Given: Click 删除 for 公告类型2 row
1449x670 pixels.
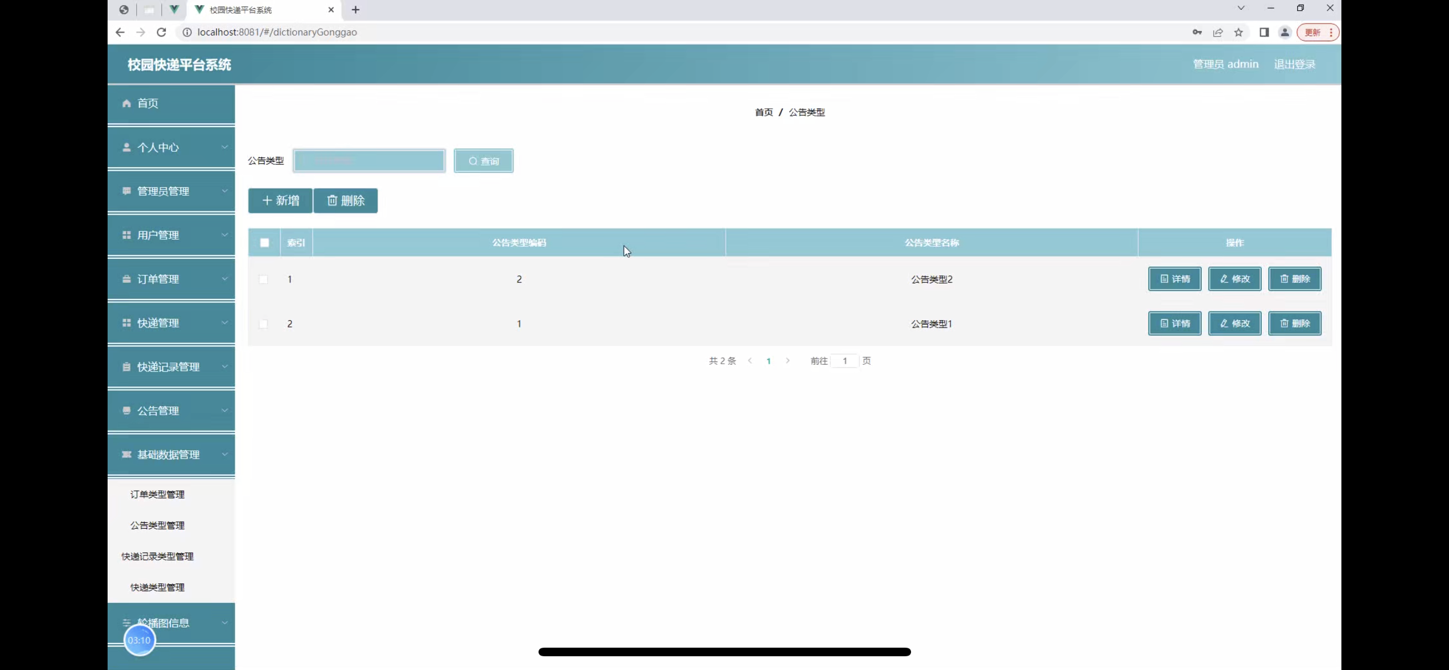Looking at the screenshot, I should [1295, 279].
